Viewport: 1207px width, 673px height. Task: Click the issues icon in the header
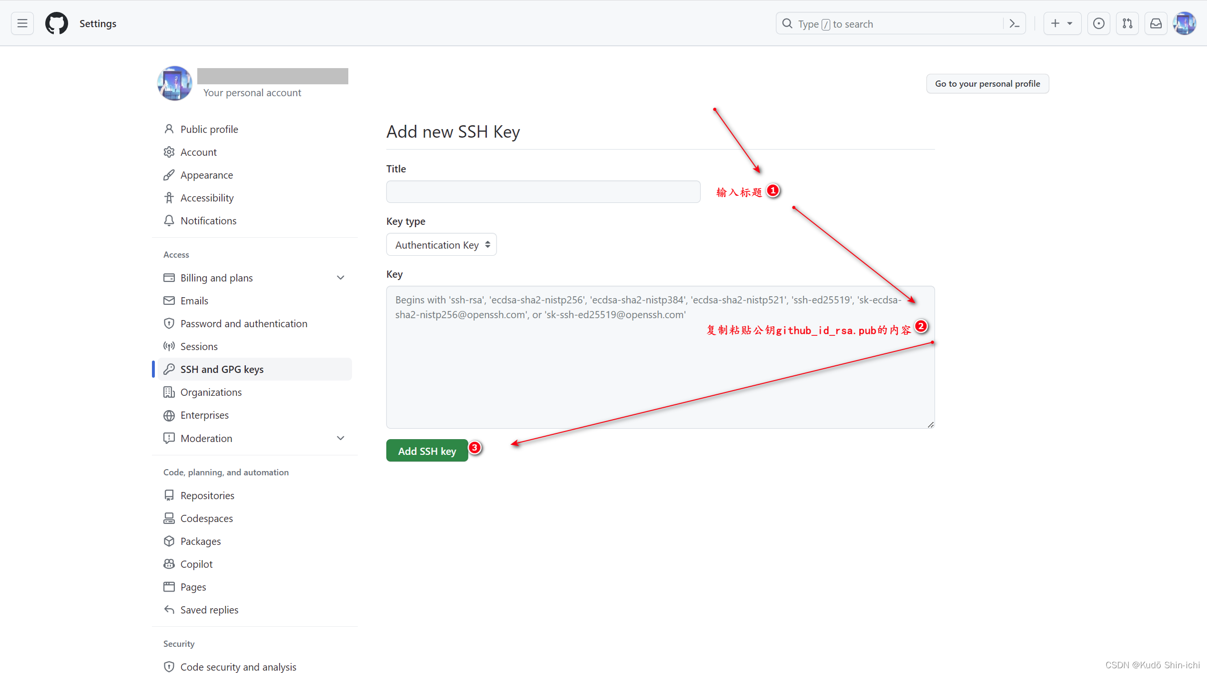tap(1098, 23)
